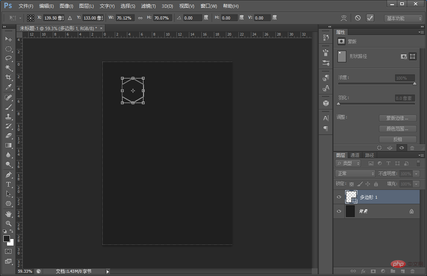427x276 pixels.
Task: Select the Eyedropper tool
Action: click(x=8, y=87)
